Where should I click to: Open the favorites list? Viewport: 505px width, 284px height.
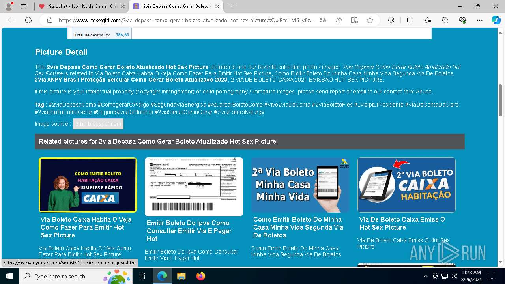coord(428,20)
